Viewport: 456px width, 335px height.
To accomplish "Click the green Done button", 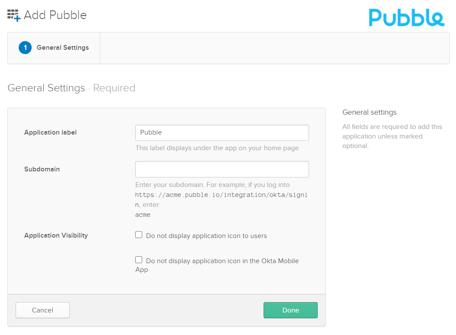I will (x=290, y=310).
